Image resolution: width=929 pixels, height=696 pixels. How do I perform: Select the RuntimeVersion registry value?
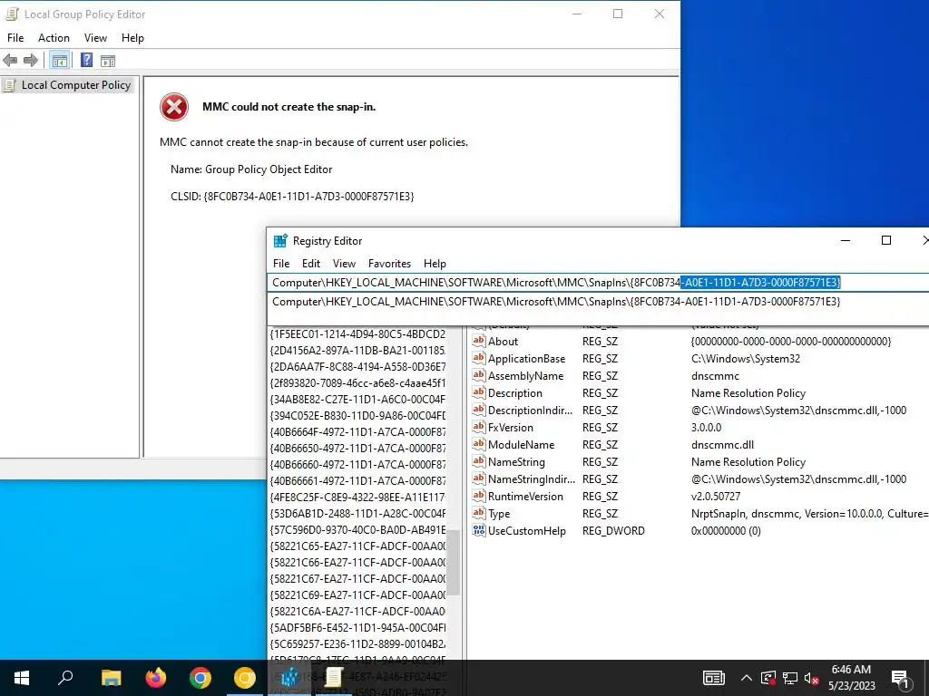[x=525, y=496]
